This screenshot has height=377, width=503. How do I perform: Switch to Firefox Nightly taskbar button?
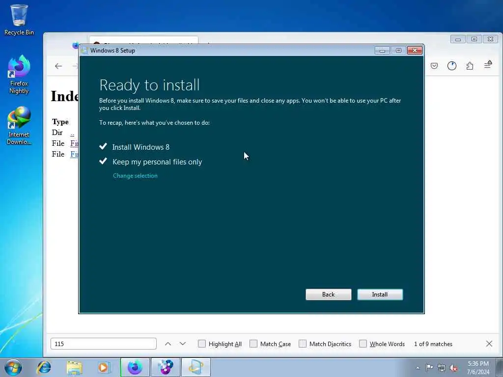(135, 367)
